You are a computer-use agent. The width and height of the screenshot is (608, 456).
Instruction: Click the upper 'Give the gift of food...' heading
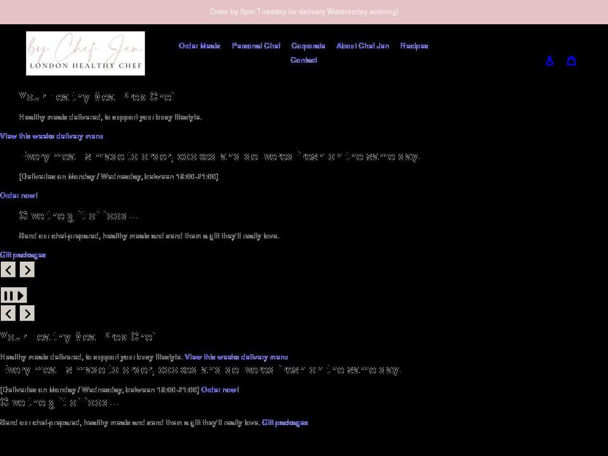pos(79,215)
